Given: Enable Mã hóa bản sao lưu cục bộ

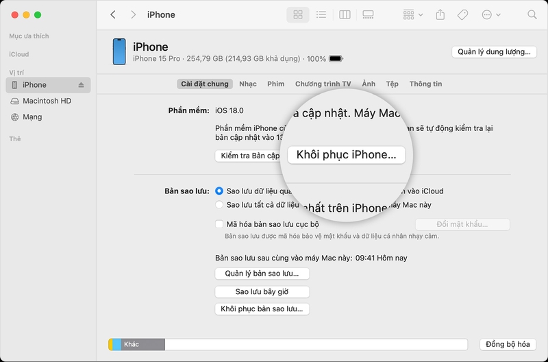Looking at the screenshot, I should click(219, 224).
